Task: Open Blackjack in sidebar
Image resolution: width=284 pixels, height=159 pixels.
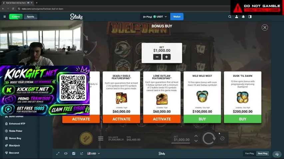Action: click(14, 145)
